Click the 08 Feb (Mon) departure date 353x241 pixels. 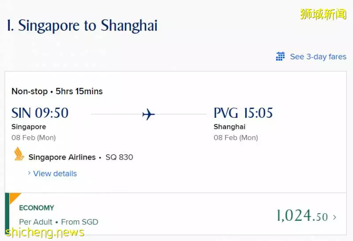click(x=34, y=138)
